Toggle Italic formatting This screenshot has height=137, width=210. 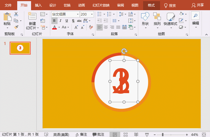pos(60,21)
